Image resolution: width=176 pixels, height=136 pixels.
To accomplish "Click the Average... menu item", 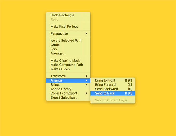I will (x=68, y=53).
